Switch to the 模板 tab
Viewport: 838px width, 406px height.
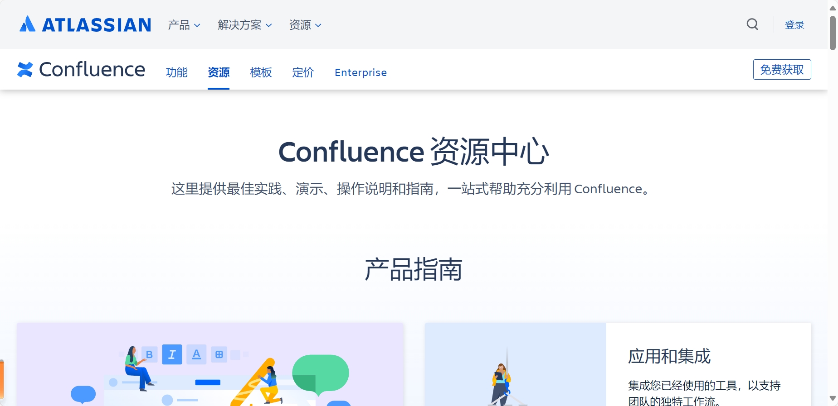pyautogui.click(x=261, y=72)
